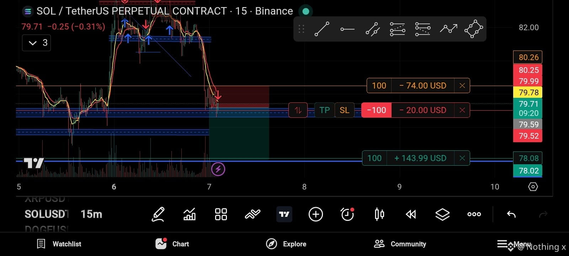The height and width of the screenshot is (256, 569).
Task: Open the Explore tab
Action: click(x=286, y=244)
